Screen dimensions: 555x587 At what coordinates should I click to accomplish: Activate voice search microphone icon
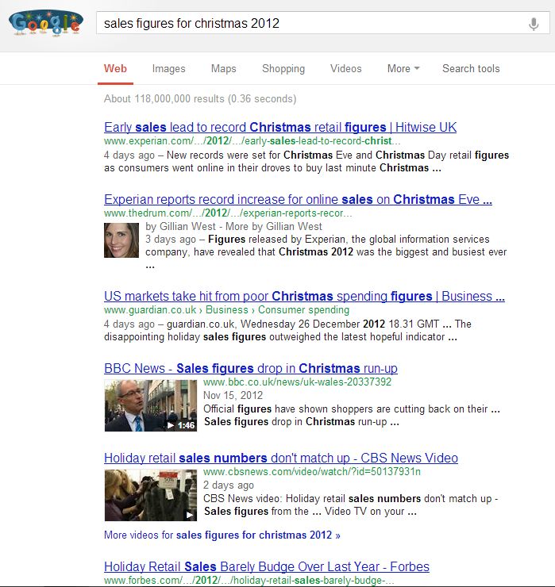tap(534, 24)
